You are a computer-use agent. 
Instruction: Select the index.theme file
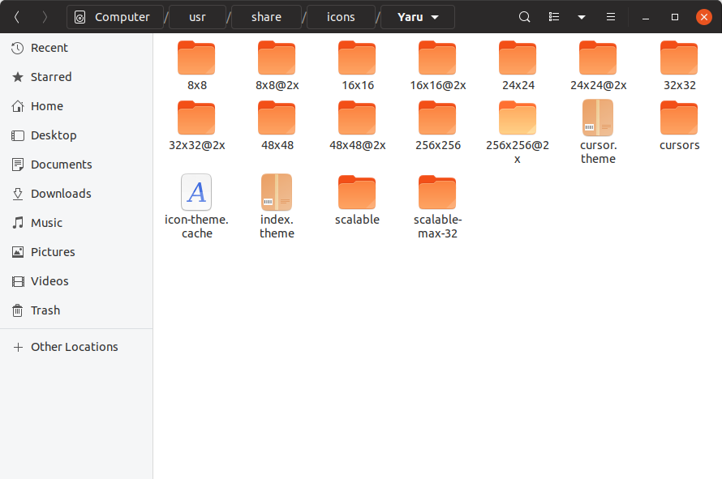tap(277, 207)
